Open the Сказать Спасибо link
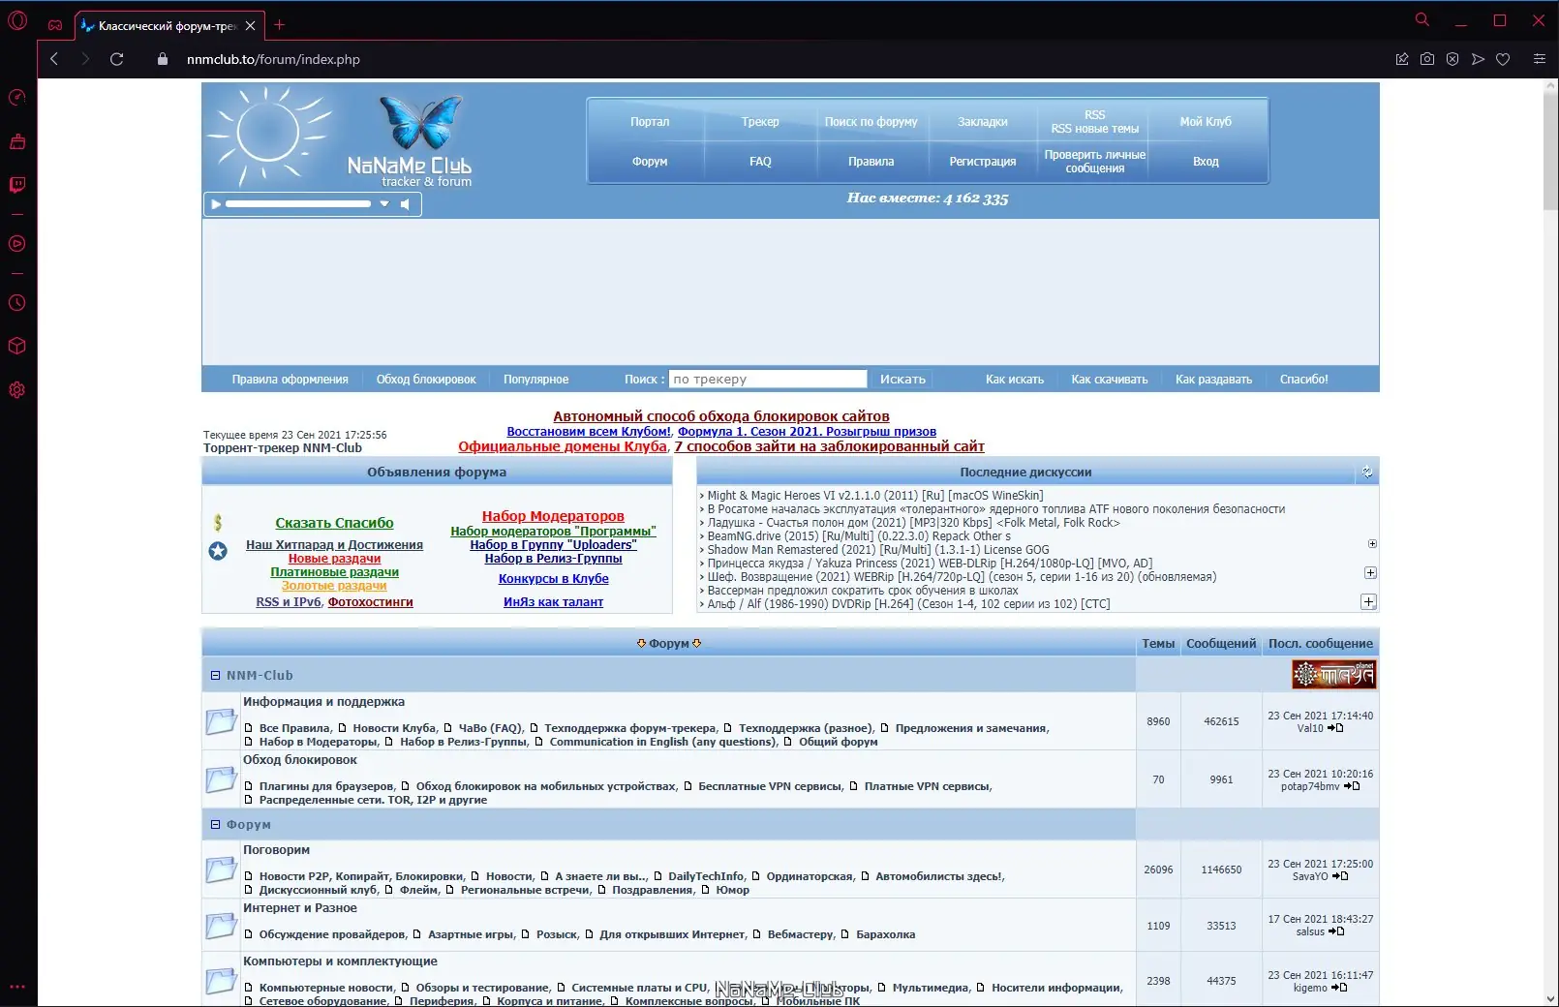The width and height of the screenshot is (1559, 1007). (x=334, y=523)
